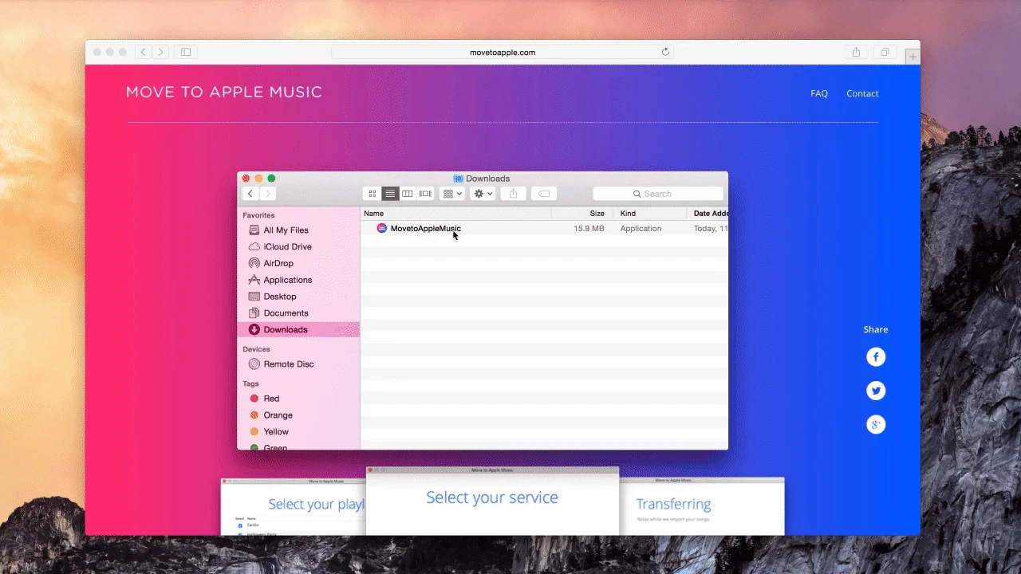This screenshot has width=1021, height=574.
Task: Click the Select your service screenshot
Action: 492,501
